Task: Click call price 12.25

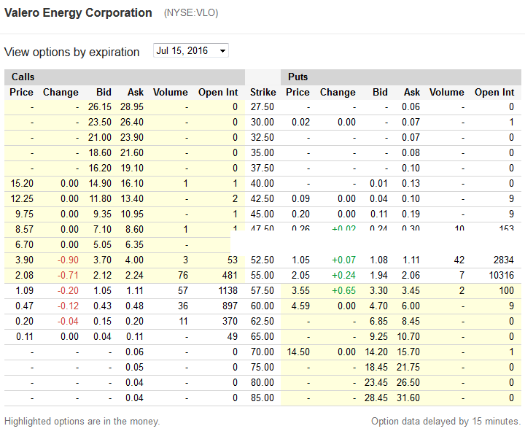Action: tap(22, 199)
